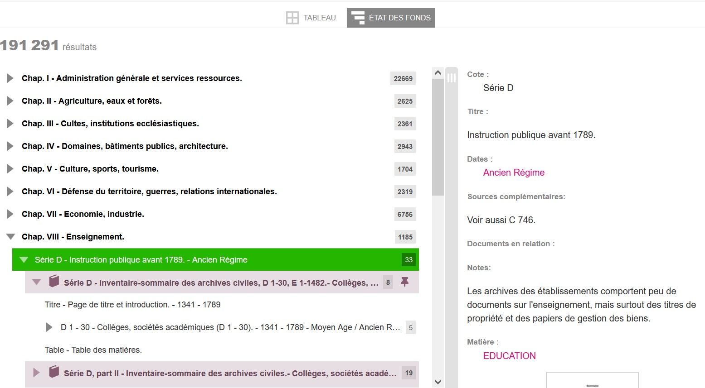Expand Série D, part II arrow
The height and width of the screenshot is (388, 705).
pos(36,373)
